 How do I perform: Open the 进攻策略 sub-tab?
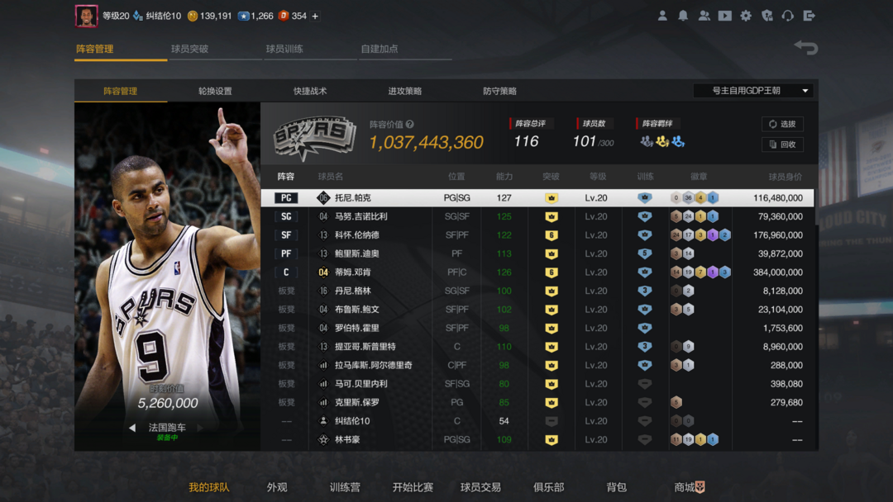pyautogui.click(x=405, y=91)
